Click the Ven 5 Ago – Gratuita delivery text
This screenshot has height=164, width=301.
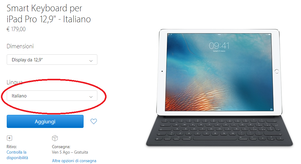coord(70,152)
